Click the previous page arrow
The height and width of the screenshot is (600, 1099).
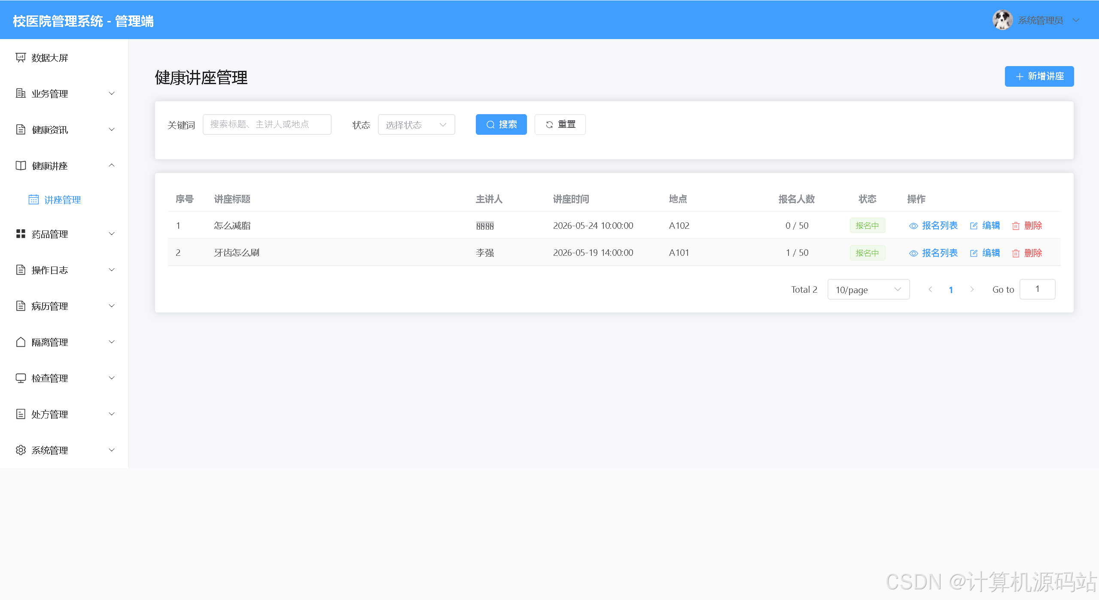point(930,290)
